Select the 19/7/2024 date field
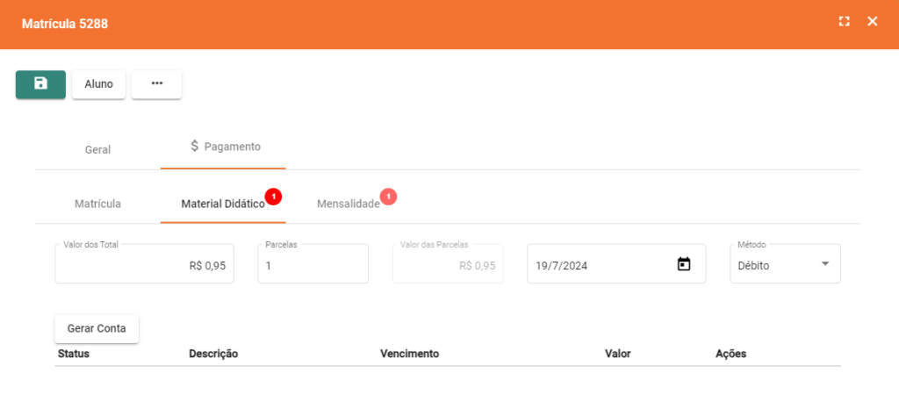The width and height of the screenshot is (899, 409). click(601, 265)
